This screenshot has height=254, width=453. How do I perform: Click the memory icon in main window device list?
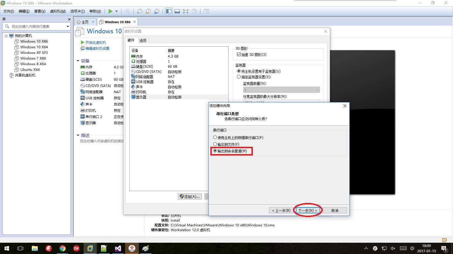click(x=83, y=67)
